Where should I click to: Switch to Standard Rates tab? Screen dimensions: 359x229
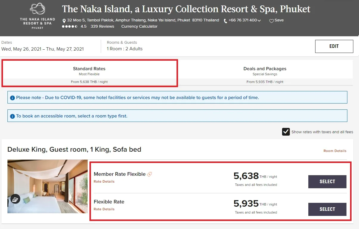89,73
